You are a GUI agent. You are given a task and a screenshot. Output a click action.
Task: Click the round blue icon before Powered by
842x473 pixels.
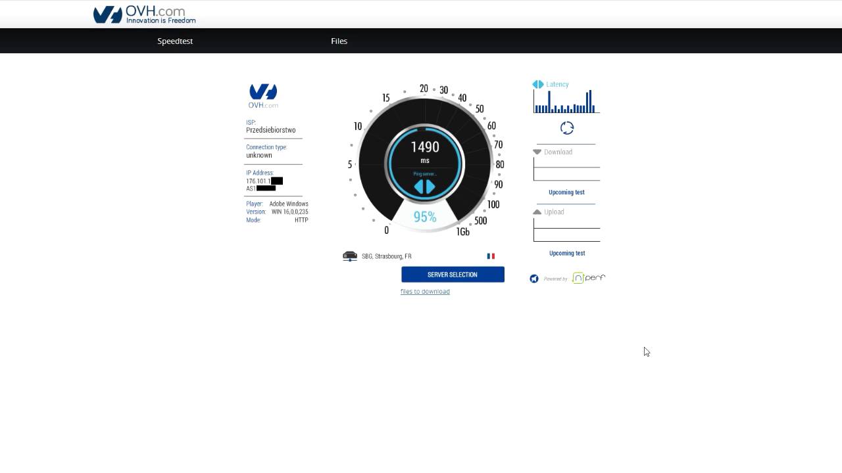pos(534,279)
